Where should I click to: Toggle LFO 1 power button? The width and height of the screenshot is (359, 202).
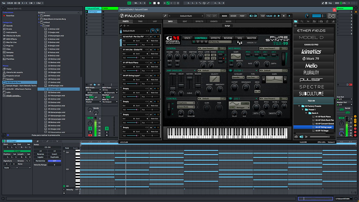[x=231, y=98]
